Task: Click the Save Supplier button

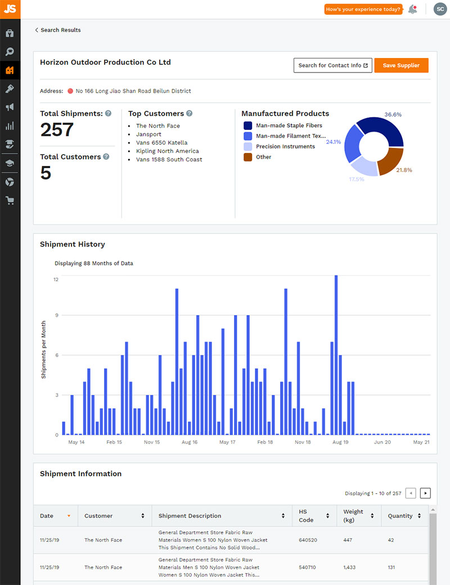Action: [x=401, y=65]
